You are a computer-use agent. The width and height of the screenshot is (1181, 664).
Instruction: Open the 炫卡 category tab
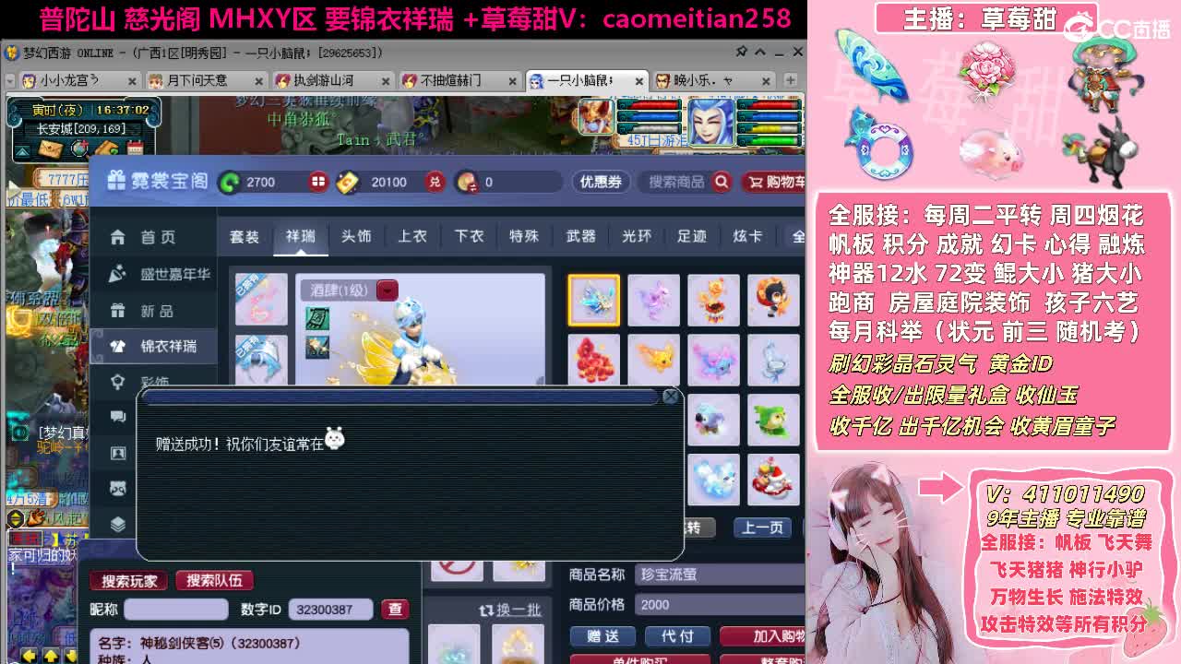click(x=747, y=237)
